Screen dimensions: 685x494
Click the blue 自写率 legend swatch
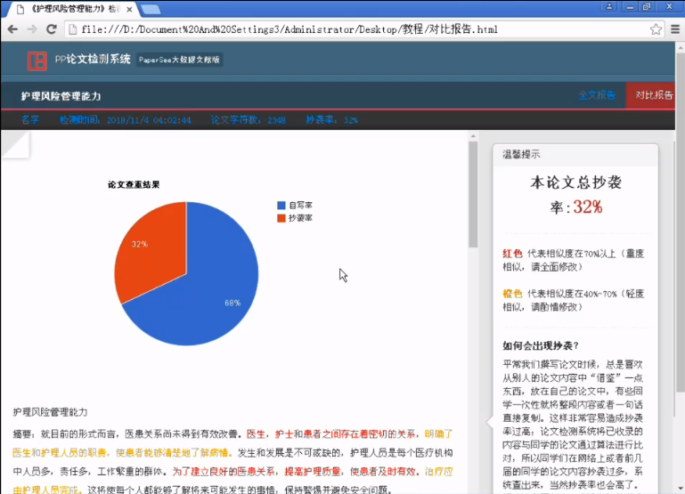[281, 205]
